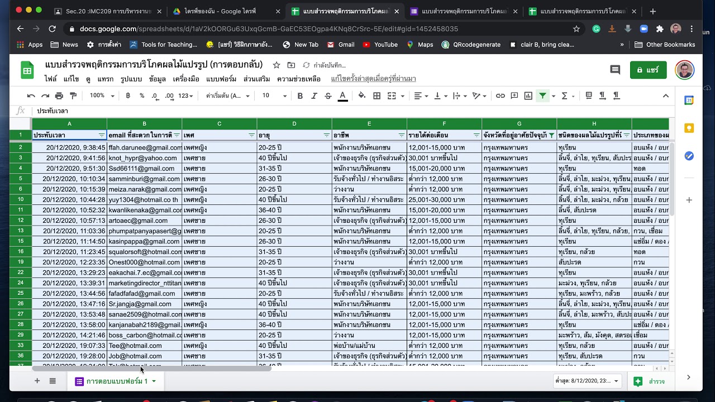Open the vertical align dropdown
Viewport: 715px width, 402px height.
point(441,96)
